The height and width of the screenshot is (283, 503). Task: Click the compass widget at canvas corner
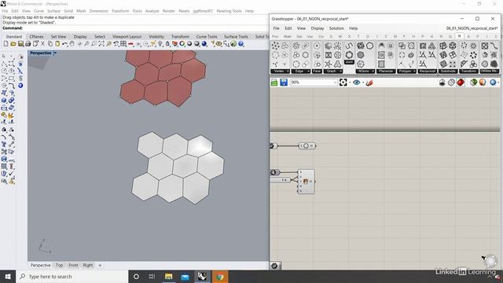pos(490,260)
